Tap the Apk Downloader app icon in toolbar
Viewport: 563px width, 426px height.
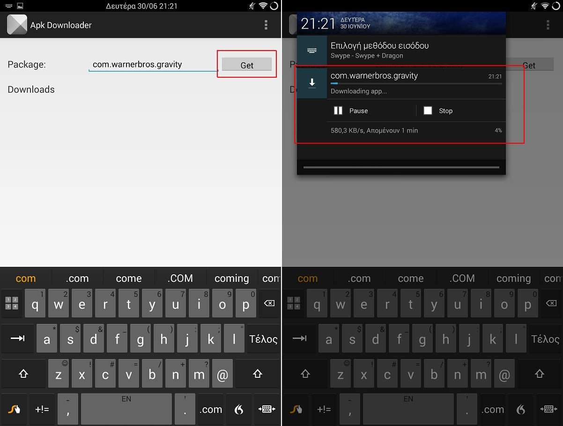[16, 24]
